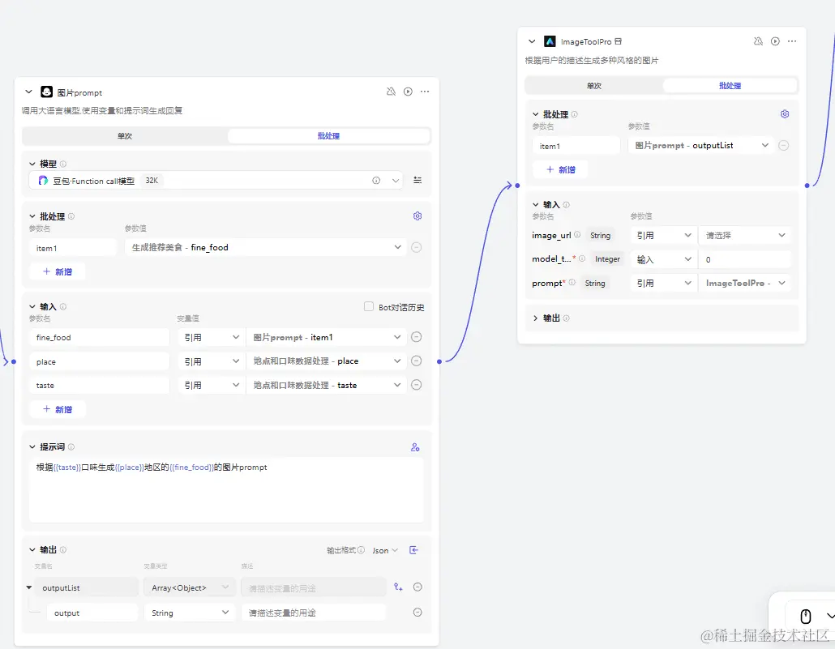Collapse the 输出 section in 图片prompt node
This screenshot has width=835, height=649.
pos(32,549)
